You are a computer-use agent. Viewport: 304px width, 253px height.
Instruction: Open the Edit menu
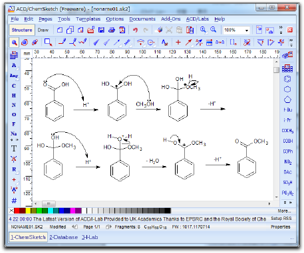point(29,19)
